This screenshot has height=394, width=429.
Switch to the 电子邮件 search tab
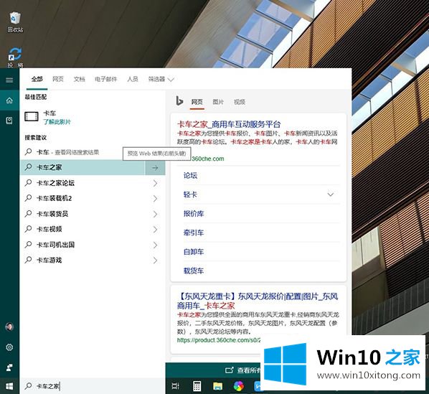106,80
